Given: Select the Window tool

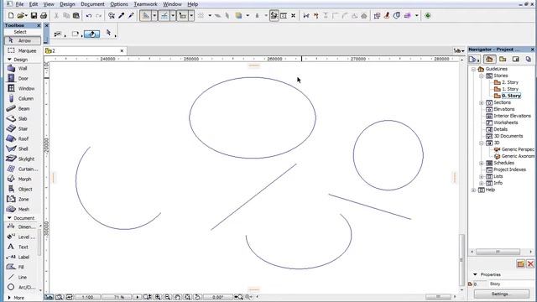Looking at the screenshot, I should point(23,88).
